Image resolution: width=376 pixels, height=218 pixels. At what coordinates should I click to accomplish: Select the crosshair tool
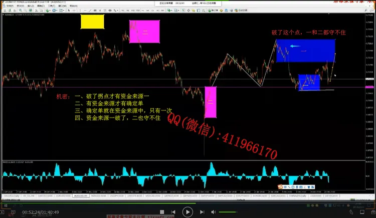(x=74, y=10)
